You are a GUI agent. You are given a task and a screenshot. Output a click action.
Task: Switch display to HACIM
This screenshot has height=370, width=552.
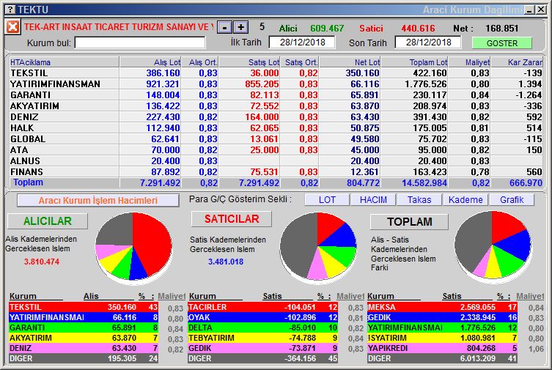(373, 200)
